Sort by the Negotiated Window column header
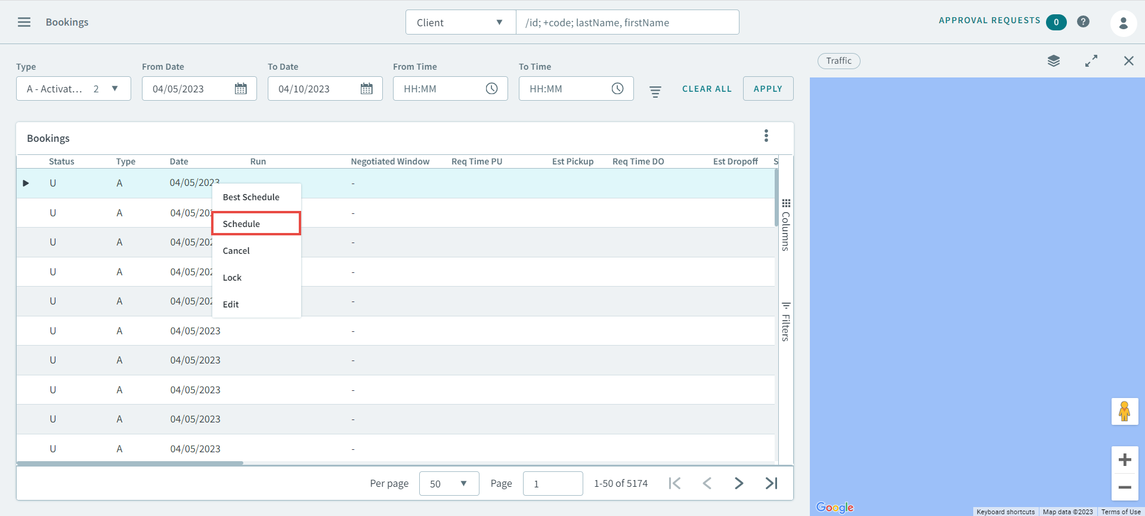Screen dimensions: 1145x516 390,161
